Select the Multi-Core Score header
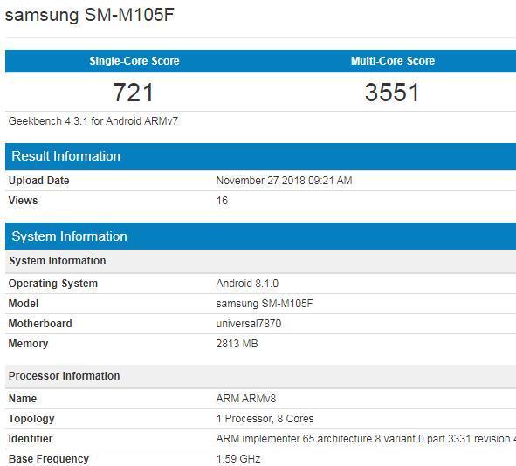The height and width of the screenshot is (466, 516). 393,61
